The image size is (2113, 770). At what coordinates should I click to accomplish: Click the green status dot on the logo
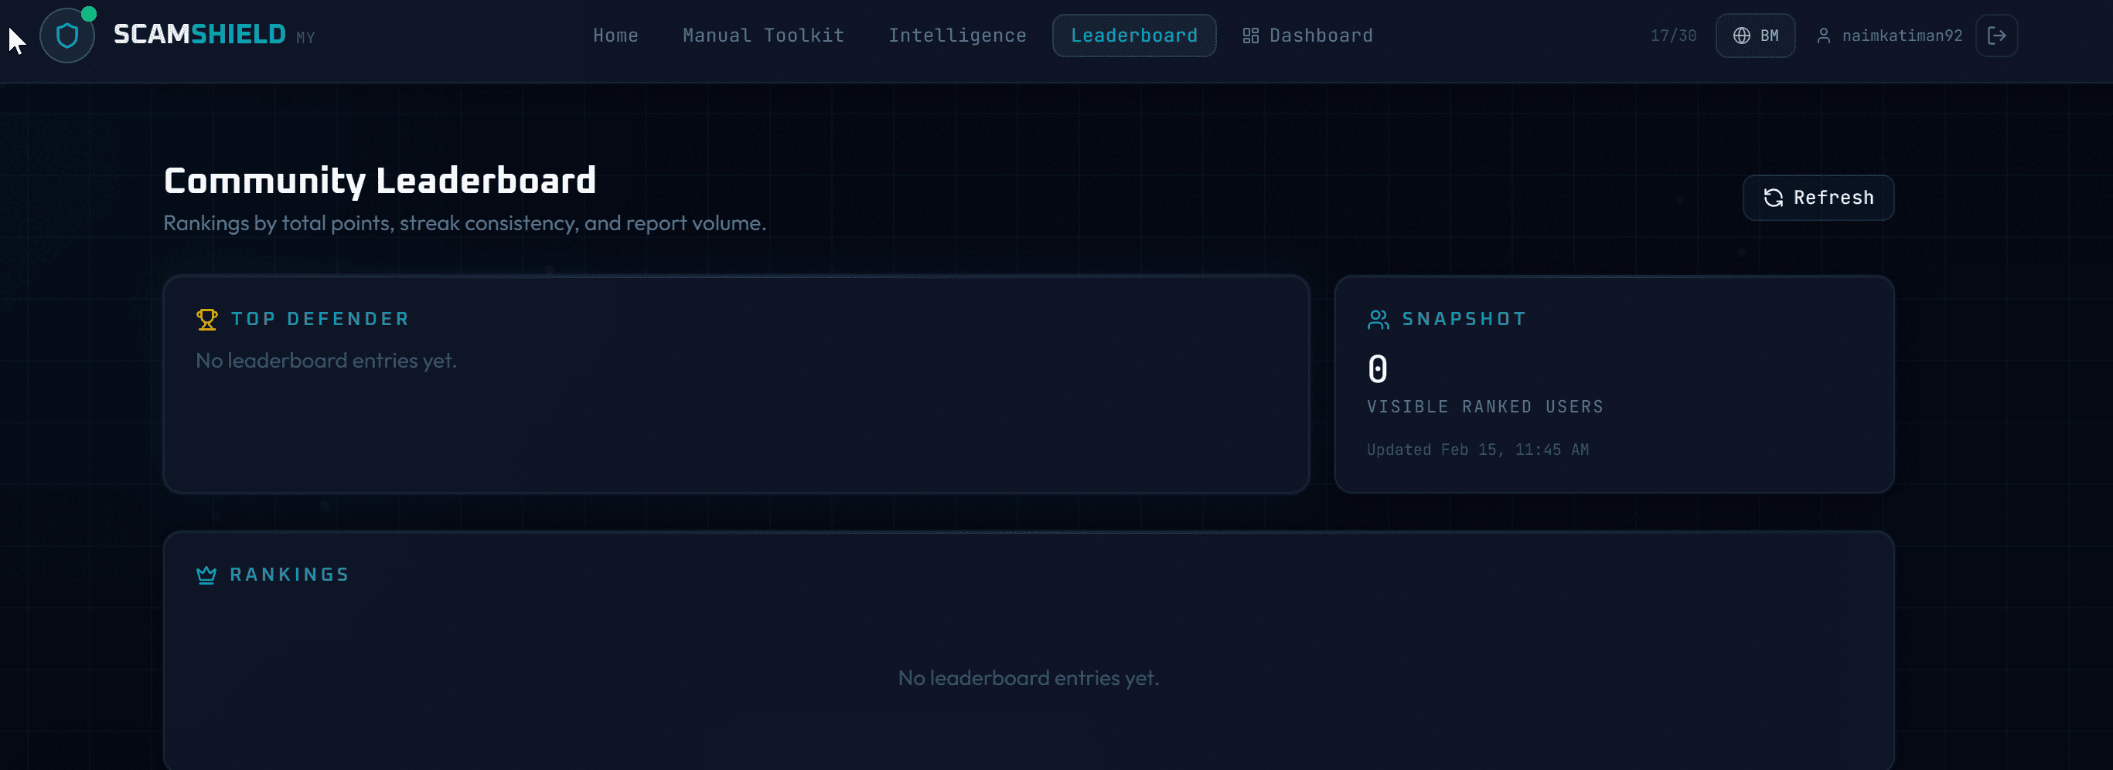click(x=90, y=14)
